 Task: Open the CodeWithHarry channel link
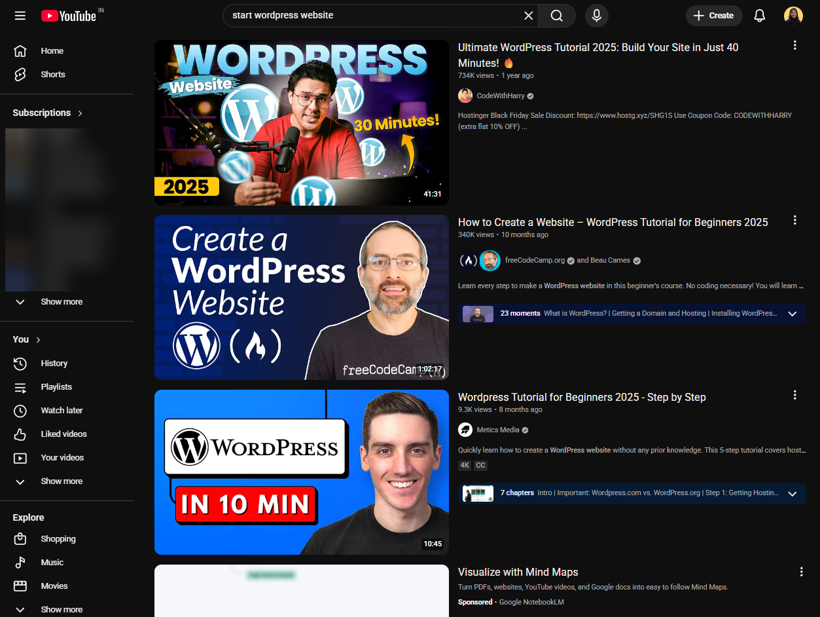(500, 96)
